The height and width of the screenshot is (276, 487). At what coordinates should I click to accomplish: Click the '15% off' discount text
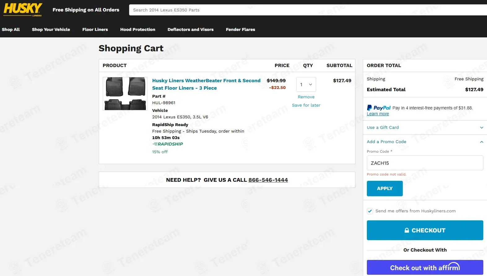point(160,152)
